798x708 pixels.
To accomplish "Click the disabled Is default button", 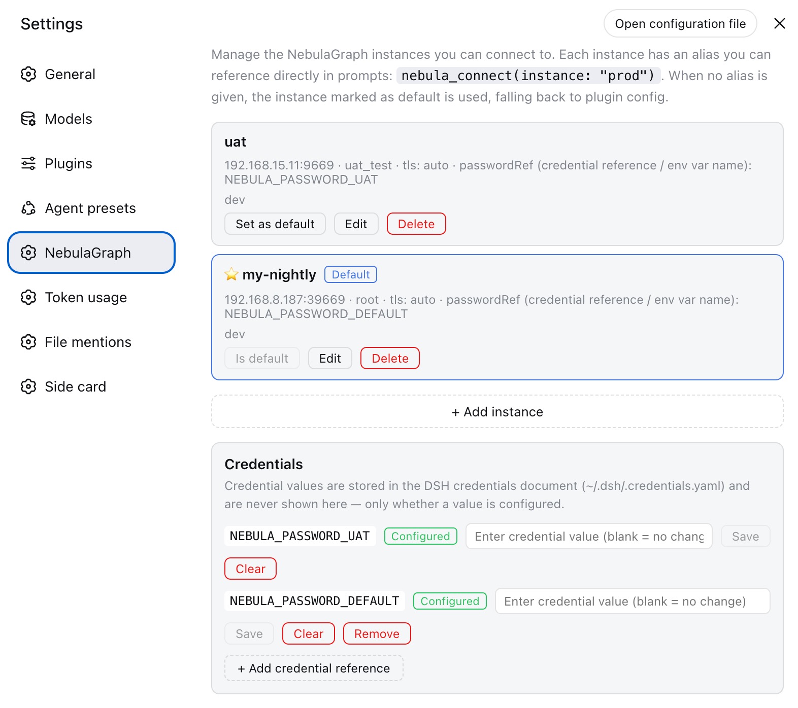I will [262, 358].
